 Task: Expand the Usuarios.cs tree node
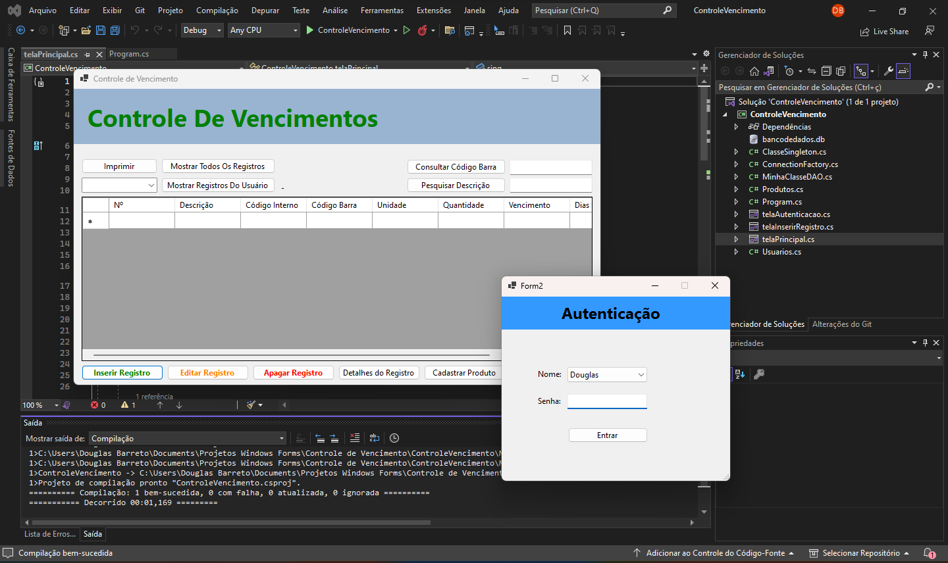pyautogui.click(x=737, y=252)
